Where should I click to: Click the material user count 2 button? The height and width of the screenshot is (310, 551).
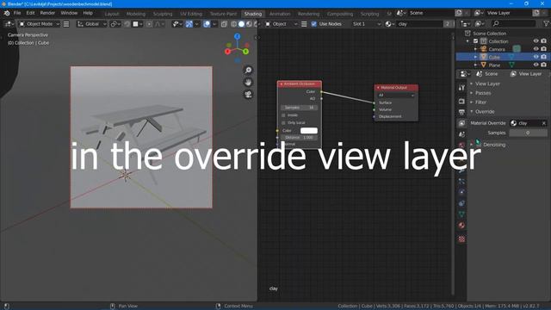[x=448, y=24]
